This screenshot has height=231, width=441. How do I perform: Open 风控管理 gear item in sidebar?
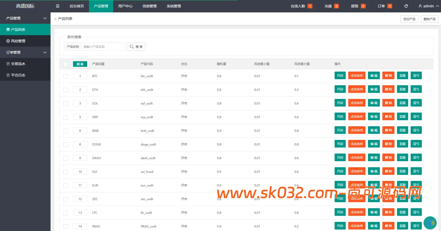[16, 41]
